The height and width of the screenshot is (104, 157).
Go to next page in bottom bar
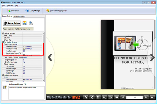(x=146, y=97)
